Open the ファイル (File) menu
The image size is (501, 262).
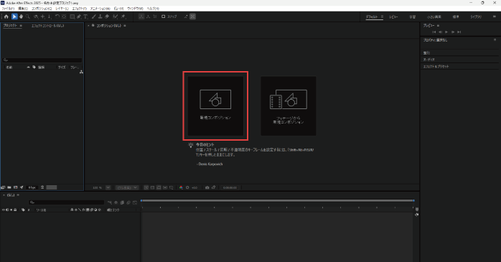point(8,9)
